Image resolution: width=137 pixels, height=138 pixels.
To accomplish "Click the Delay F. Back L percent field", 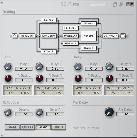I will tap(94, 80).
